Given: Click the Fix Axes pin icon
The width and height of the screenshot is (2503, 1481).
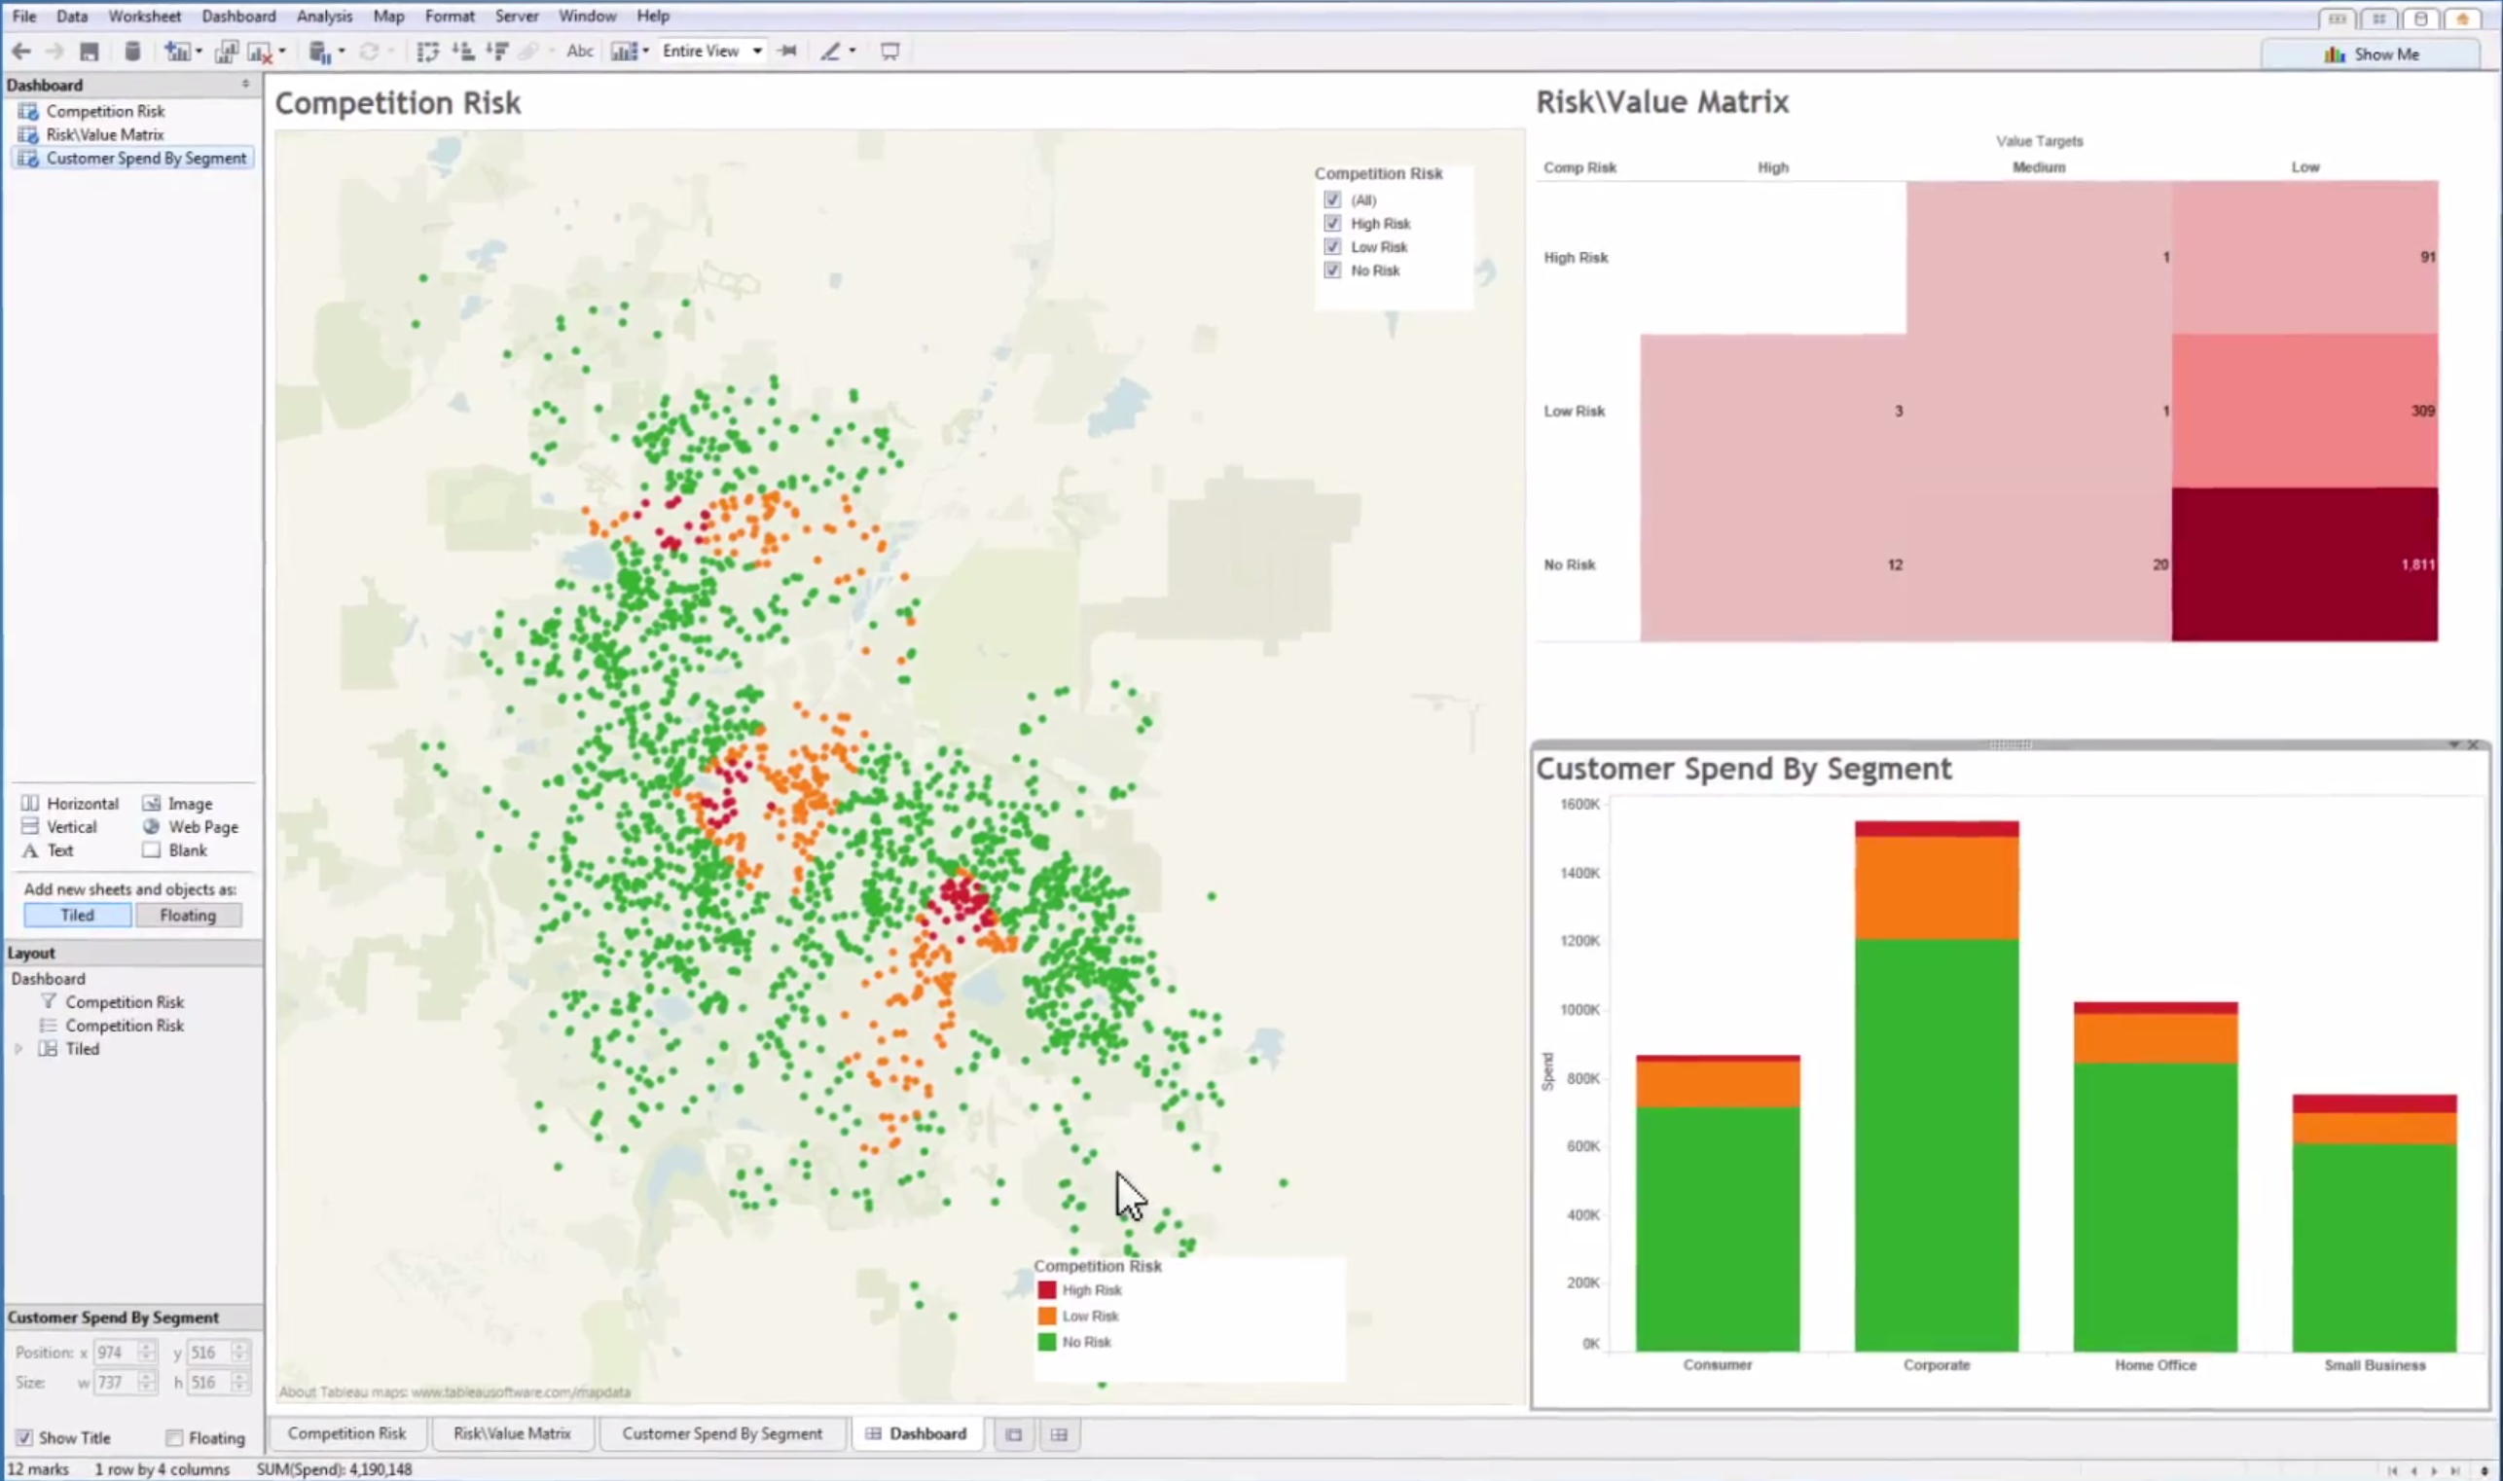Looking at the screenshot, I should point(787,52).
